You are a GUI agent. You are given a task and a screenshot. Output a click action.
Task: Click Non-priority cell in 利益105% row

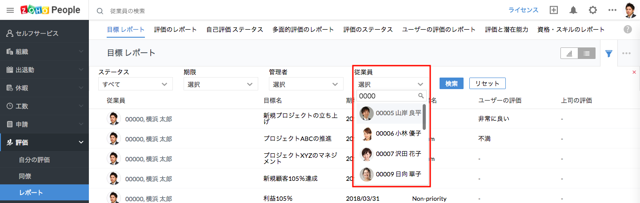[x=429, y=199]
